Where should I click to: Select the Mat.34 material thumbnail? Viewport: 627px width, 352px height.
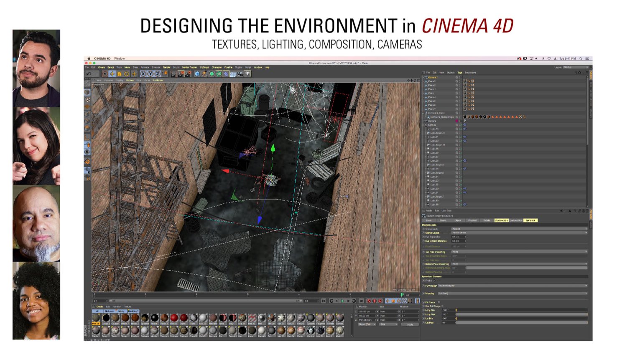tap(96, 319)
